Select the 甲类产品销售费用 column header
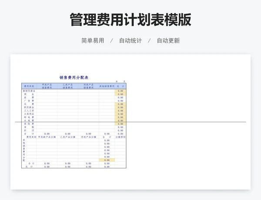Image resolution: width=261 pixels, height=200 pixels. (47, 86)
